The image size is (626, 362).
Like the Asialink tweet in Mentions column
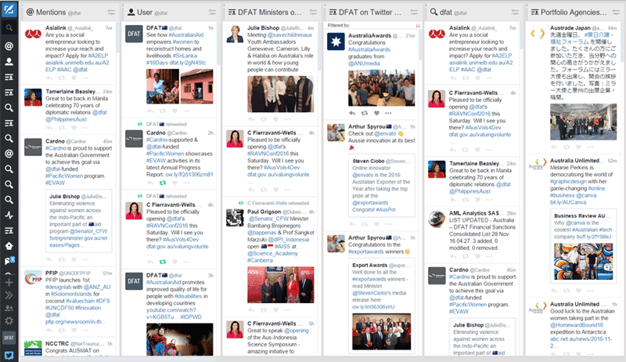point(74,78)
